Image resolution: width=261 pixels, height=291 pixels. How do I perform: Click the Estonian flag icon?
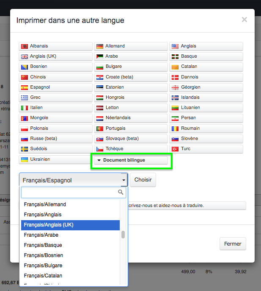[100, 87]
